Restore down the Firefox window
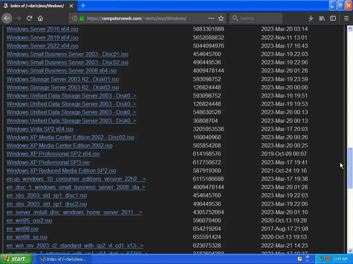The image size is (353, 264). click(341, 5)
